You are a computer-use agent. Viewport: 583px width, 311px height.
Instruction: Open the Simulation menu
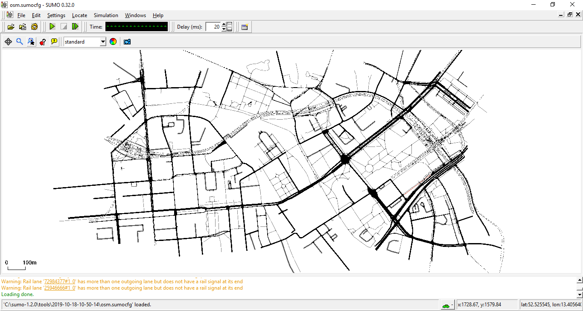coord(106,15)
